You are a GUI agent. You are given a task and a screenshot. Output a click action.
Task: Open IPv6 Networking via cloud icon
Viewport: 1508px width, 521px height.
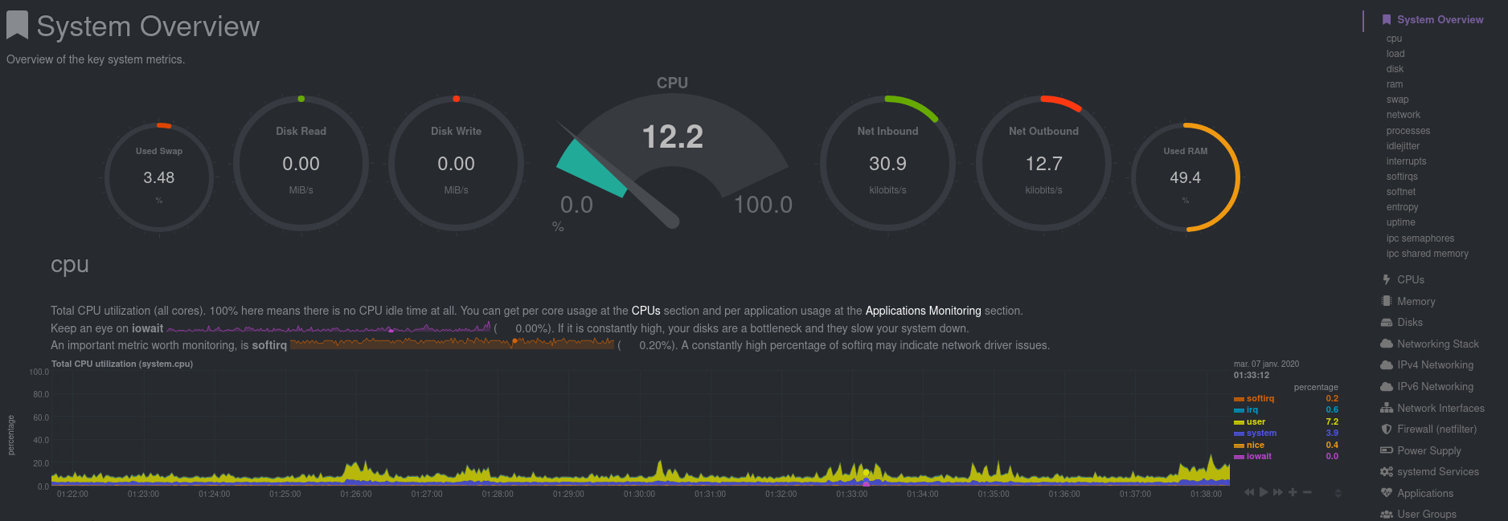tap(1387, 386)
